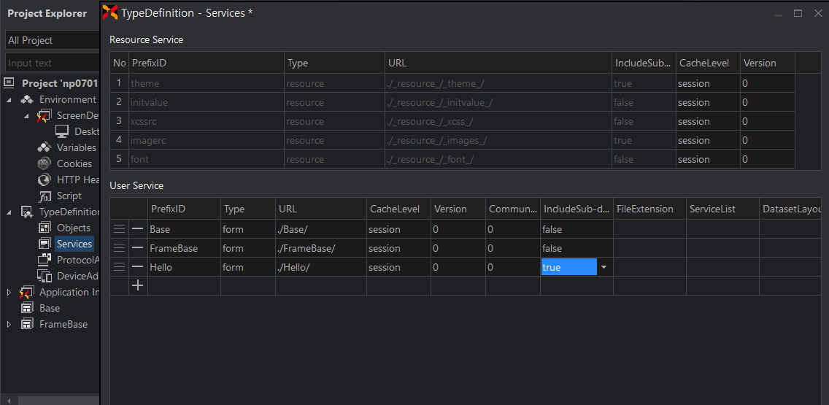This screenshot has width=829, height=405.
Task: Click the drag handle of the FrameBase row
Action: tap(120, 248)
